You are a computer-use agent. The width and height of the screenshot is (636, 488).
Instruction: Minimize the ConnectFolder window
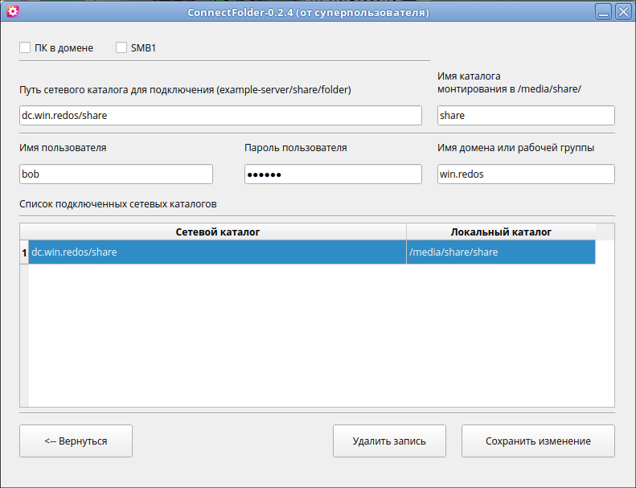pyautogui.click(x=603, y=12)
